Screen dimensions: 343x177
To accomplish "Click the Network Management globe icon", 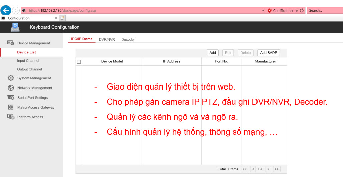I will (x=11, y=88).
